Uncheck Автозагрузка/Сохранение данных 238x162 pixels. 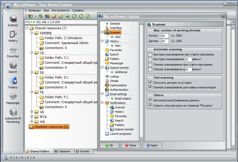click(x=150, y=100)
